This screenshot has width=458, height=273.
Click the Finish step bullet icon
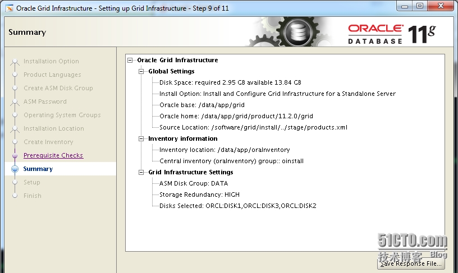click(15, 196)
